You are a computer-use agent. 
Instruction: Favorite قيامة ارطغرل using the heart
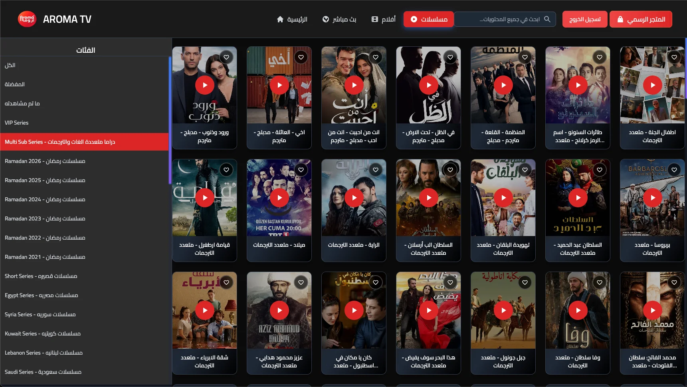point(226,170)
